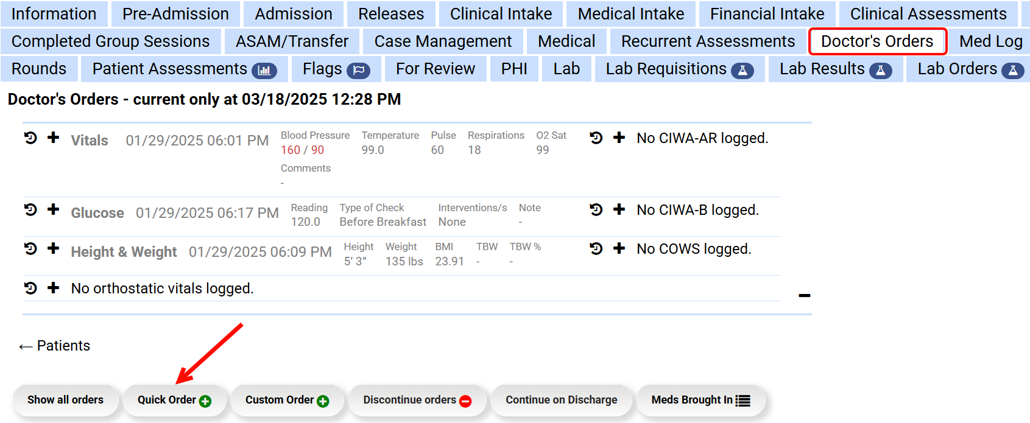This screenshot has width=1030, height=423.
Task: Click Discontinue orders button
Action: click(417, 400)
